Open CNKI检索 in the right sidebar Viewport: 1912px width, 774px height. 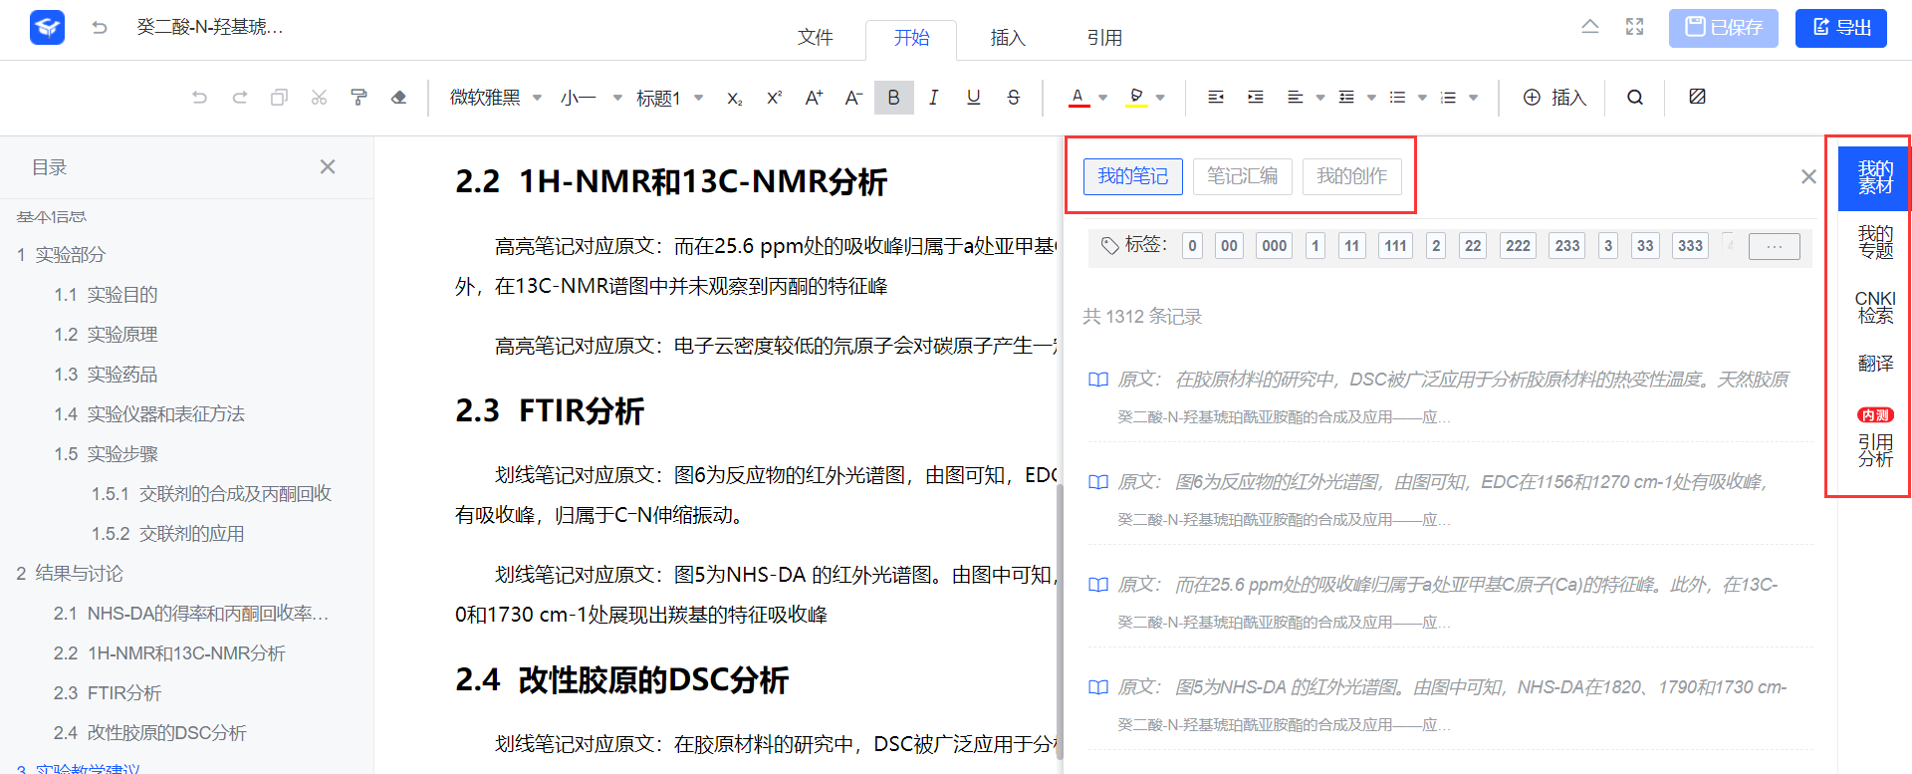[x=1874, y=307]
